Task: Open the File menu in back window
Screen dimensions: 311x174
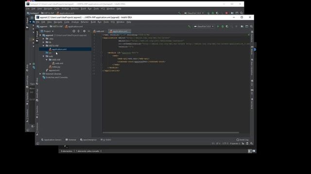Action: coord(28,9)
